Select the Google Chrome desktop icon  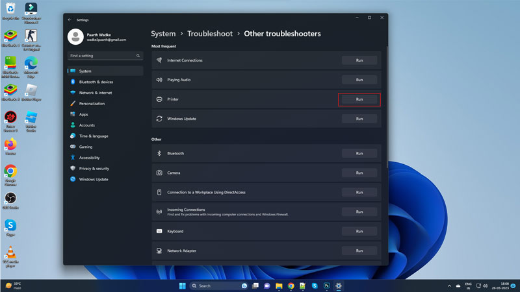(10, 175)
